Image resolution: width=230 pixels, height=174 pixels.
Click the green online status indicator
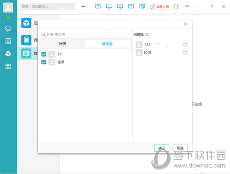pyautogui.click(x=8, y=17)
